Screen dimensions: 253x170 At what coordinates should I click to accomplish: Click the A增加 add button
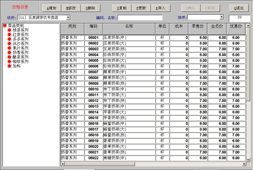click(x=51, y=8)
